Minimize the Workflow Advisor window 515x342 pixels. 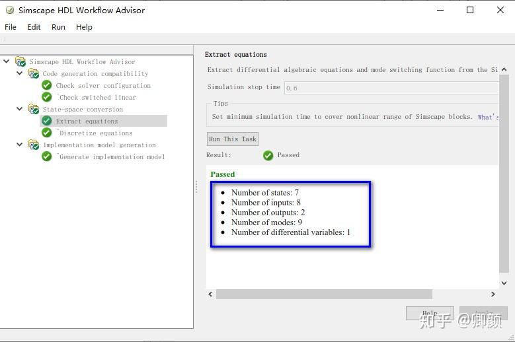pyautogui.click(x=440, y=10)
